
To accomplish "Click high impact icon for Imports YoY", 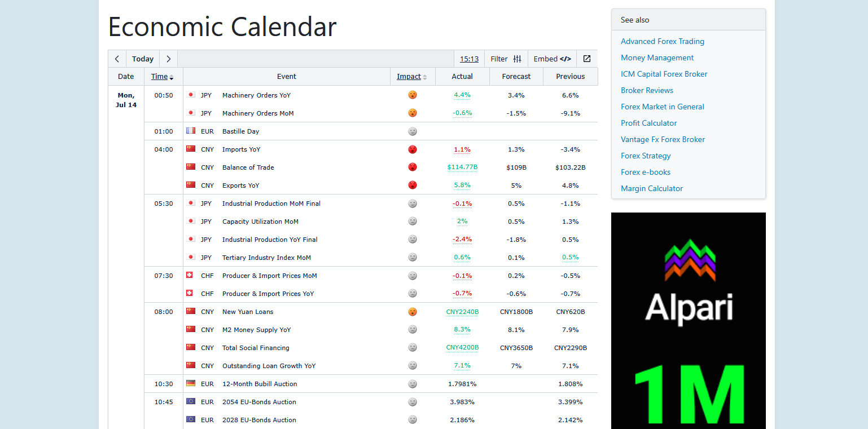I will click(413, 149).
